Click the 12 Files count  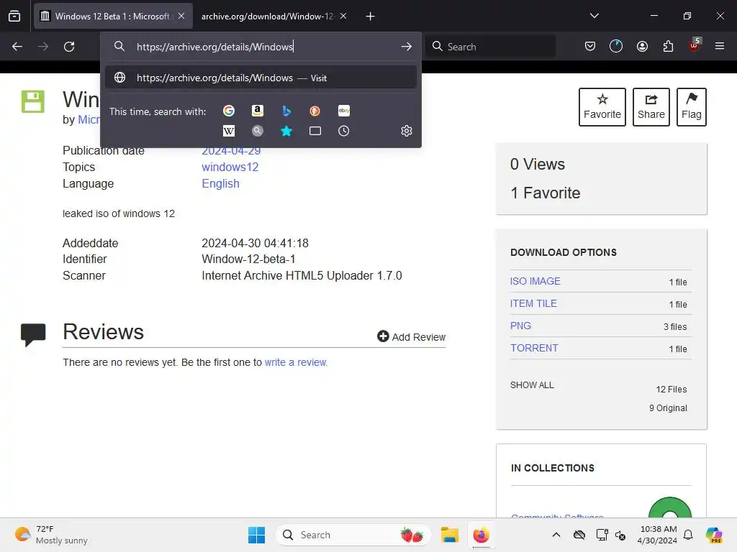click(672, 389)
